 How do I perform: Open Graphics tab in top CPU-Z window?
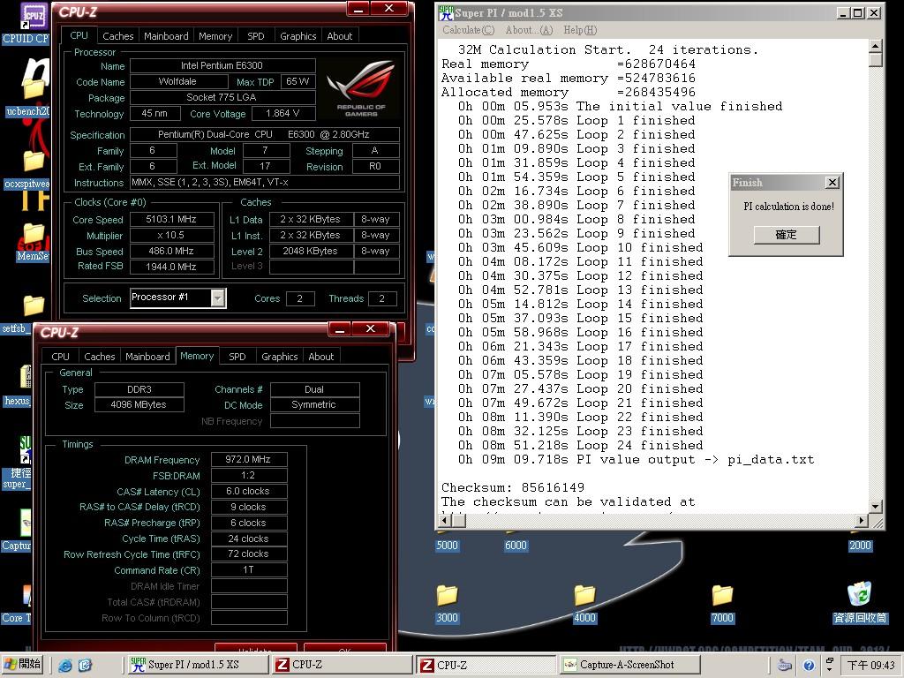[298, 36]
